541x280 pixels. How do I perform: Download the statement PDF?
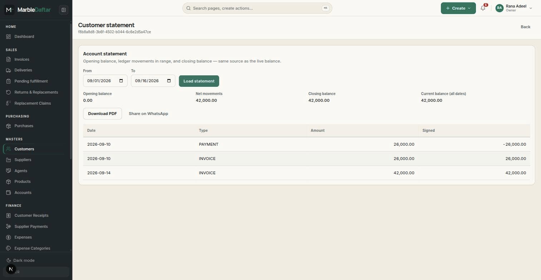coord(102,114)
